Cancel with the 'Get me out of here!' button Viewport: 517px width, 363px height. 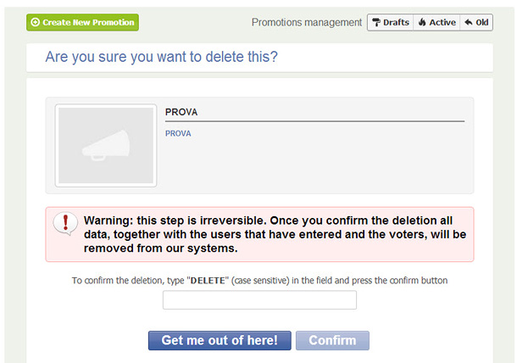220,340
